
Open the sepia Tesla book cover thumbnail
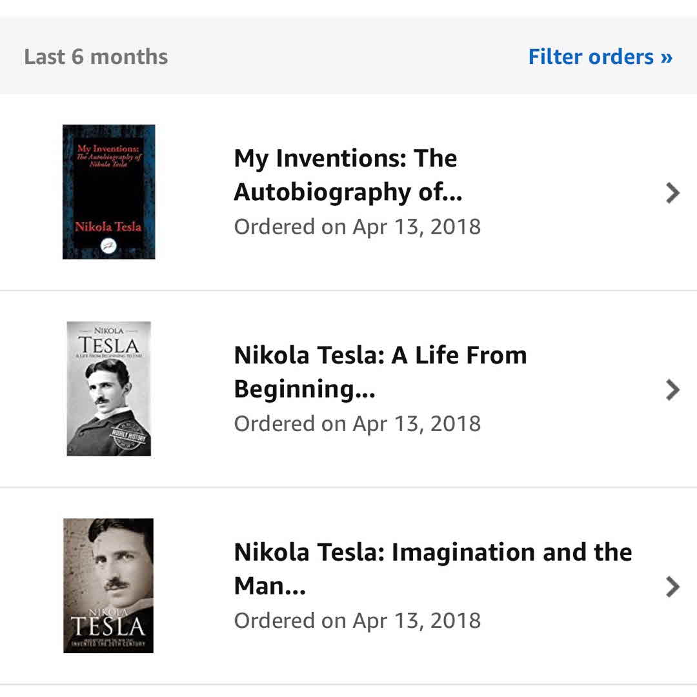(108, 585)
